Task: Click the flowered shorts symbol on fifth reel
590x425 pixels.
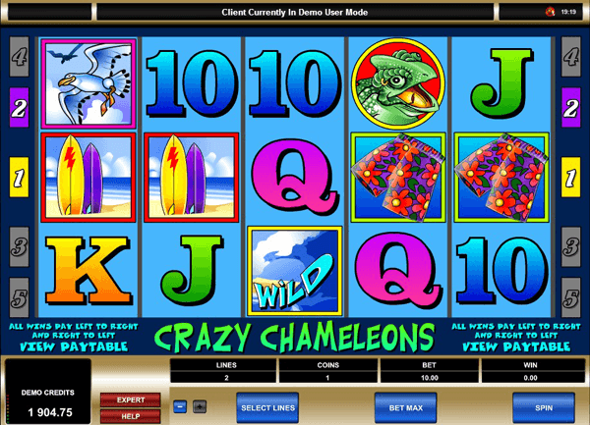Action: click(501, 178)
